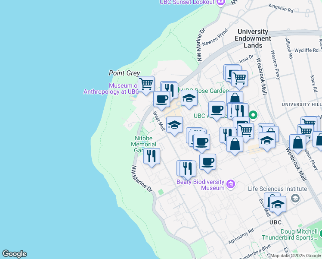Open the shopping cart marker below Iona Dr
This screenshot has height=259, width=322.
[239, 79]
